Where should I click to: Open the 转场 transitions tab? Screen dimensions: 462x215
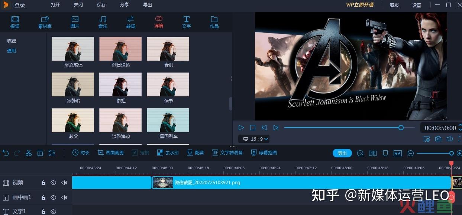click(131, 22)
